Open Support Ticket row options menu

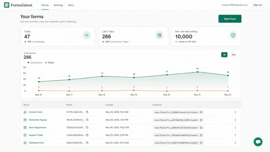(235, 135)
